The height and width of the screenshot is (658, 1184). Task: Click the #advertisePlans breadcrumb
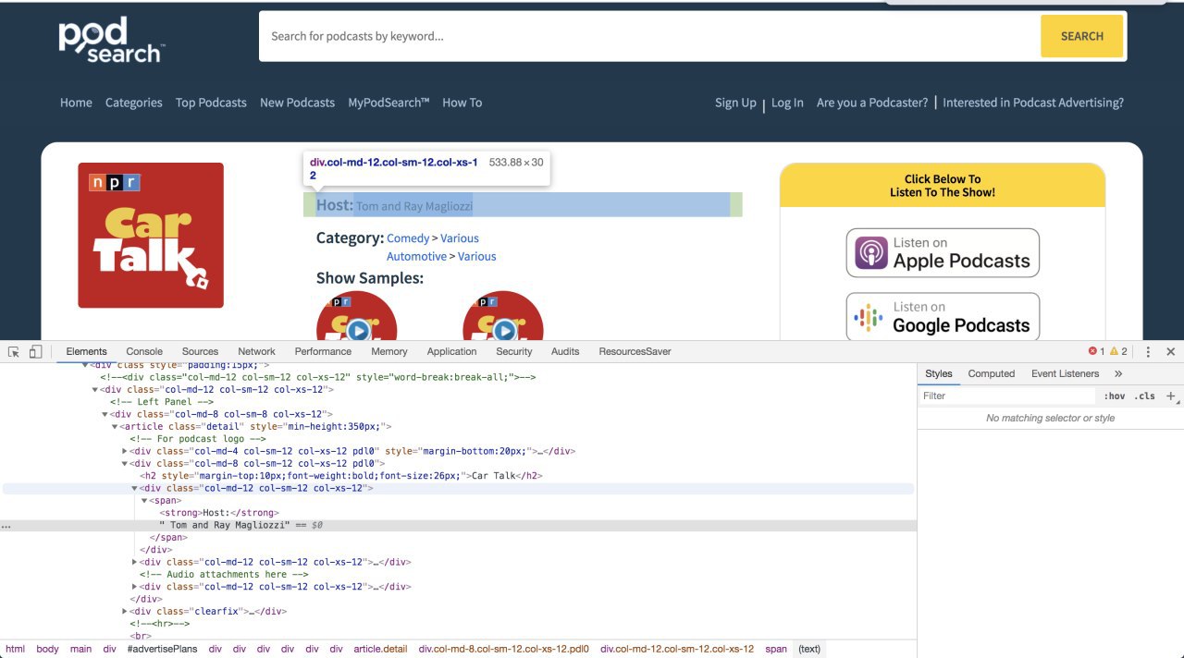162,649
